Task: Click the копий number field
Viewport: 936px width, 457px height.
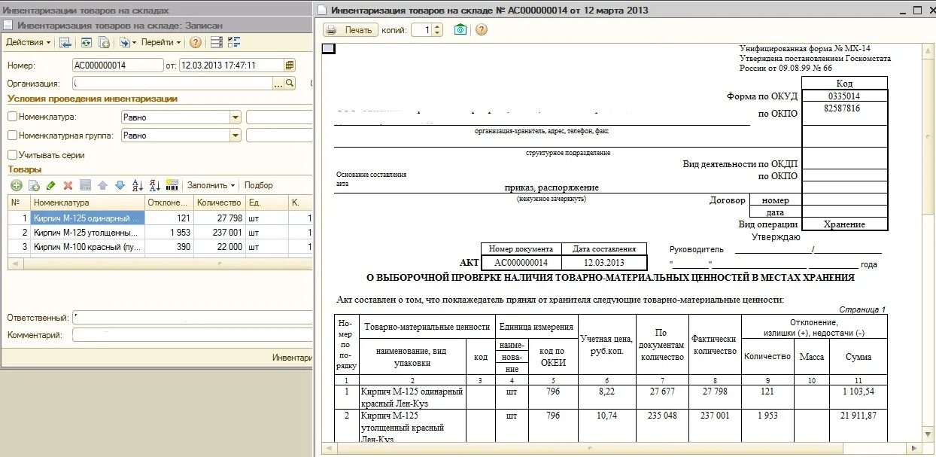Action: pyautogui.click(x=422, y=30)
